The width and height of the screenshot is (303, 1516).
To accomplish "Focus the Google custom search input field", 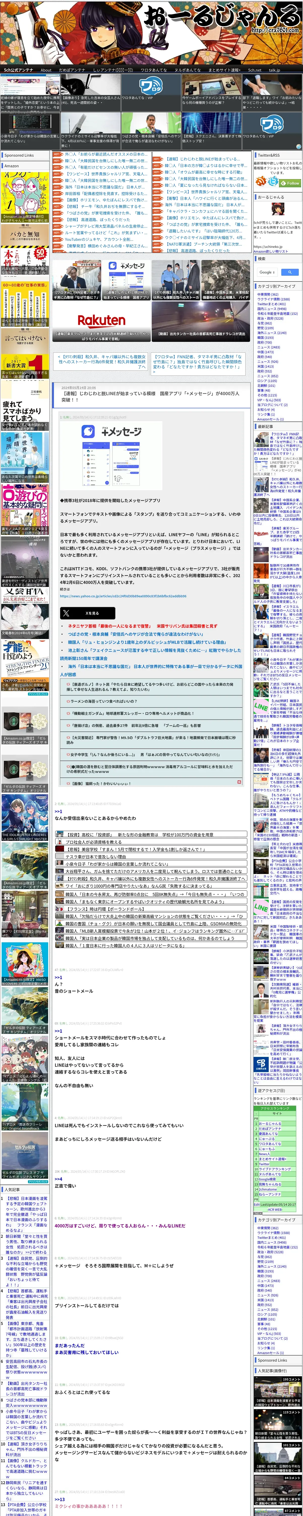I will point(267,272).
